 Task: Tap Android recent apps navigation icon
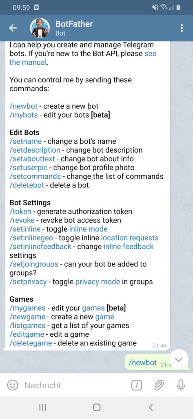pos(43,407)
